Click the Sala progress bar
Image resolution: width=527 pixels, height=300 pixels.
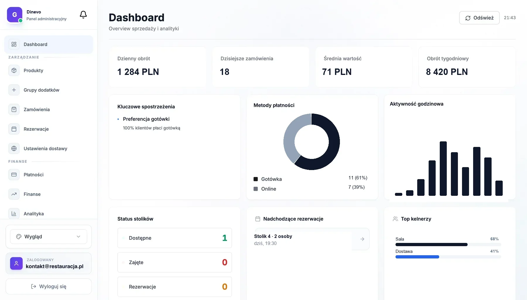click(448, 245)
